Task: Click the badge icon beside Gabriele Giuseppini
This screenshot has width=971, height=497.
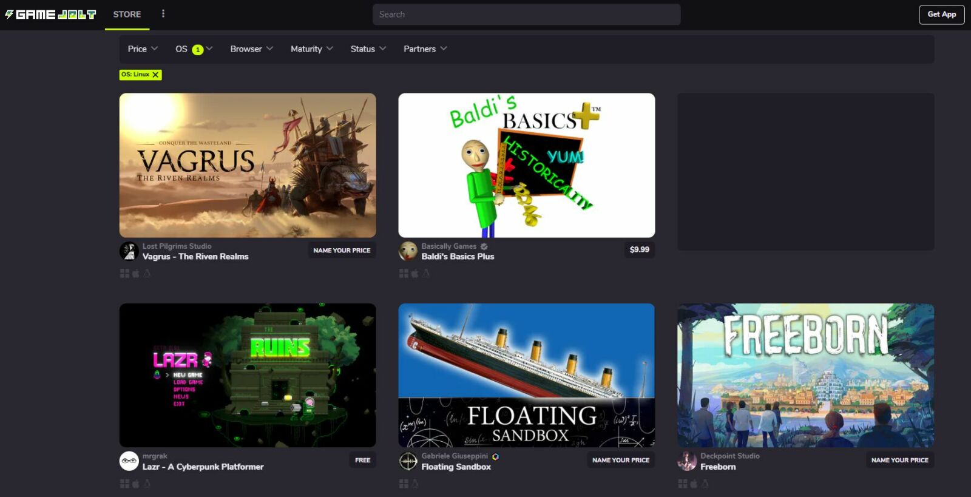Action: 496,456
